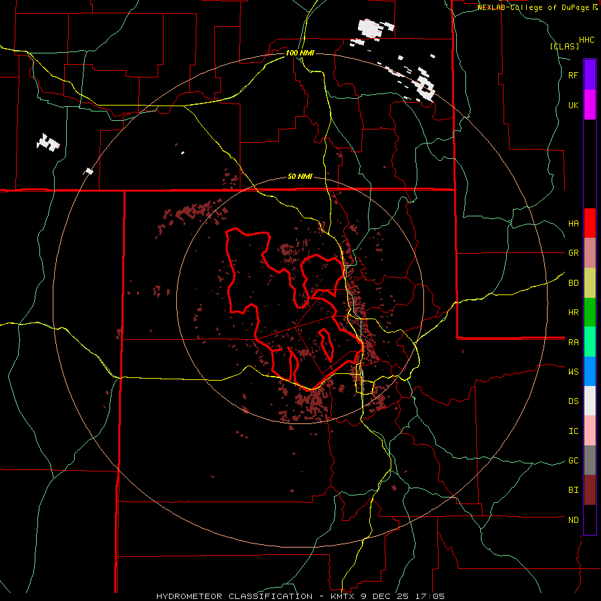Click the HR green legend swatch
The height and width of the screenshot is (601, 601).
(x=590, y=313)
